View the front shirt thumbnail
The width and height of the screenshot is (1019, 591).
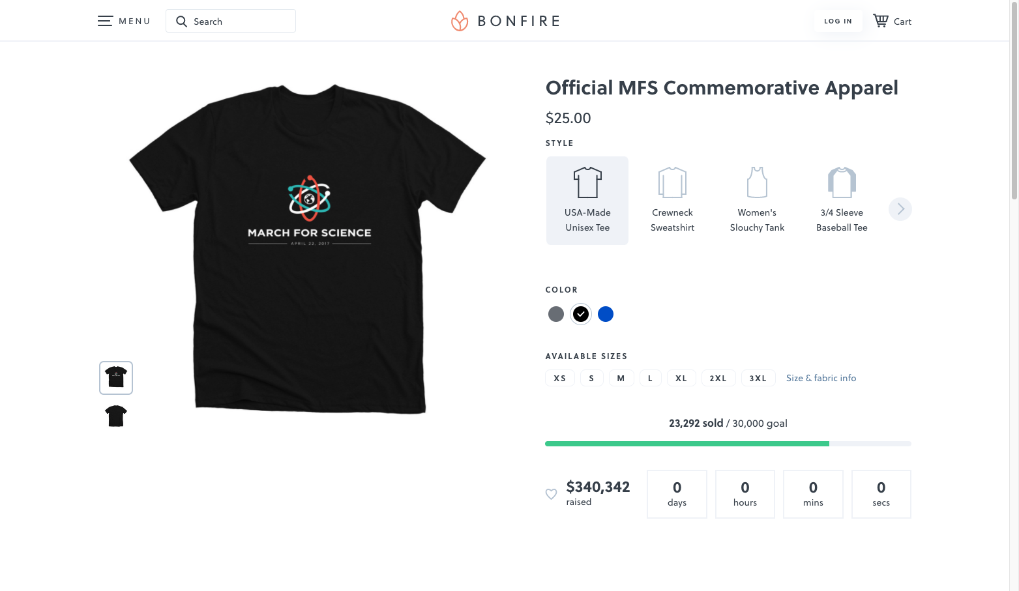tap(116, 378)
